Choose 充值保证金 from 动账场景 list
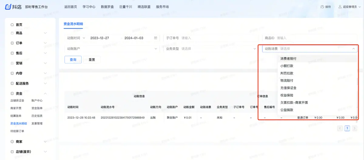The width and height of the screenshot is (364, 160). (x=317, y=88)
